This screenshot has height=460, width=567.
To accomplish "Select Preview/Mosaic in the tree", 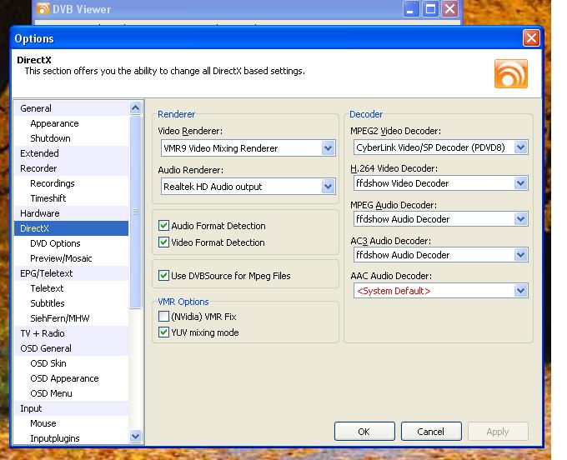I will [x=71, y=258].
